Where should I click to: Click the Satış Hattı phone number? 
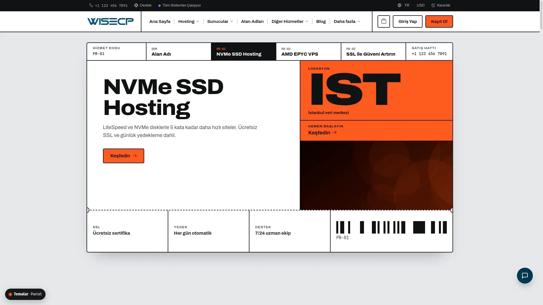429,54
